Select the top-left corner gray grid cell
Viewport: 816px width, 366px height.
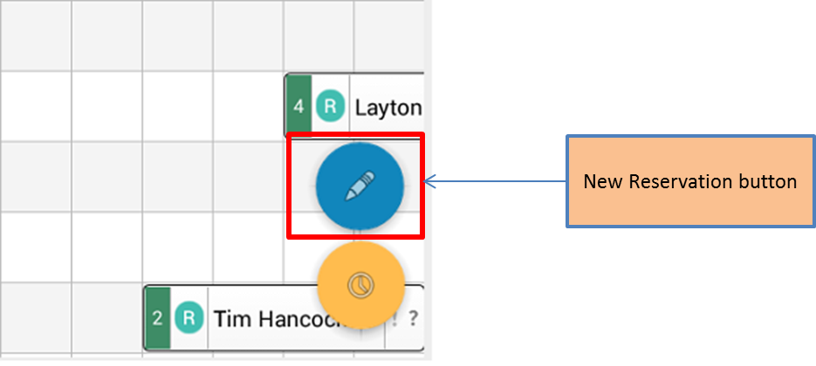[x=36, y=35]
